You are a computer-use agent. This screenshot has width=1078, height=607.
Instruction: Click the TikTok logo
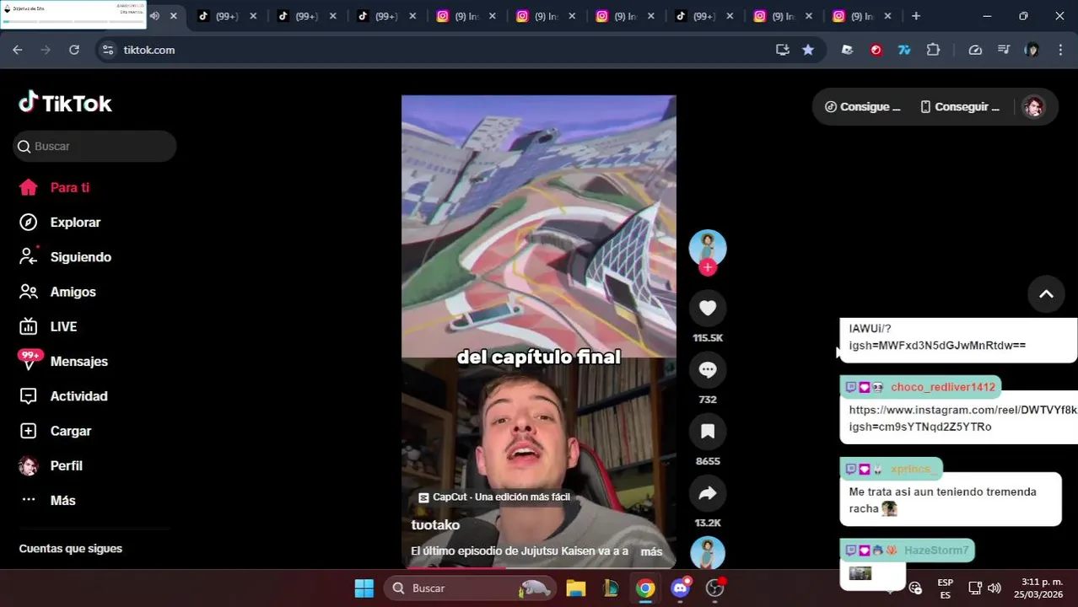coord(65,103)
